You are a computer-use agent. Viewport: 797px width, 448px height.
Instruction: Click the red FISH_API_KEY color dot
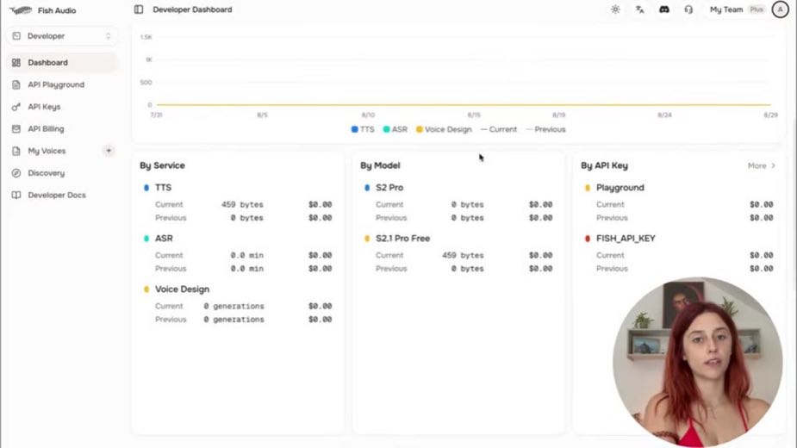tap(588, 239)
